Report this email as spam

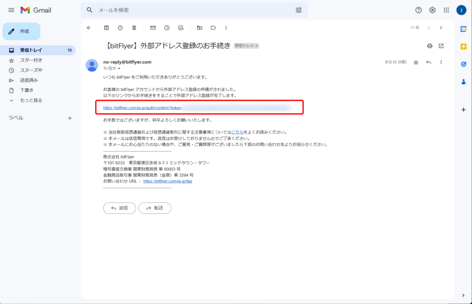pos(120,28)
